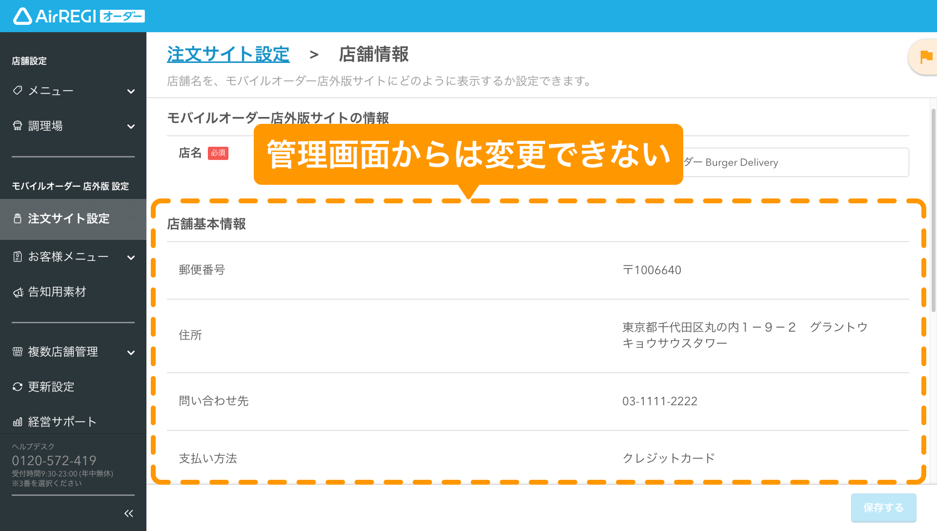Click the vertical scrollbar on the right
937x531 pixels.
pyautogui.click(x=933, y=210)
